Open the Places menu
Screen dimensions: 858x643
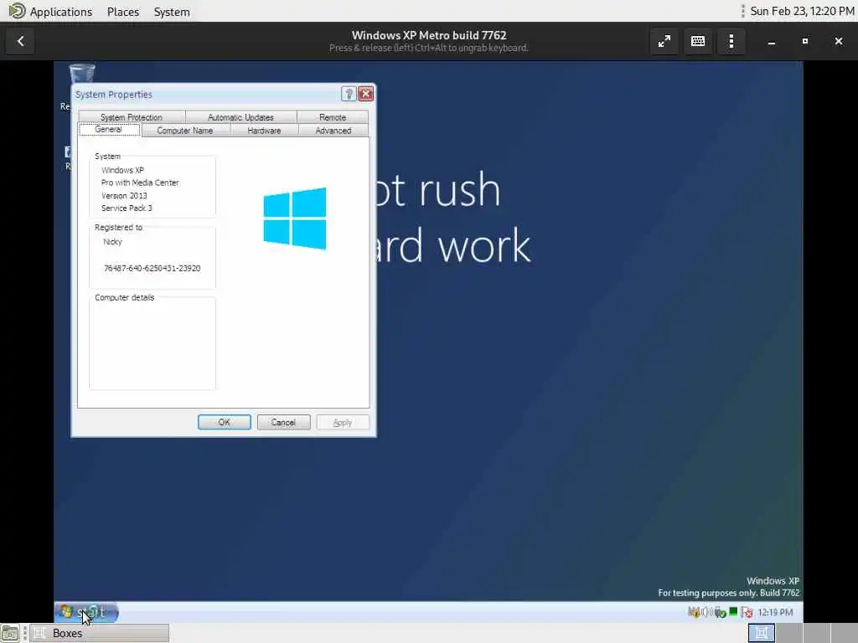pos(123,12)
